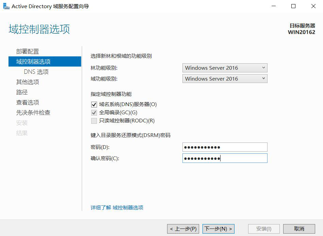Open the 林功能级别 dropdown
The image size is (323, 236).
(x=225, y=68)
